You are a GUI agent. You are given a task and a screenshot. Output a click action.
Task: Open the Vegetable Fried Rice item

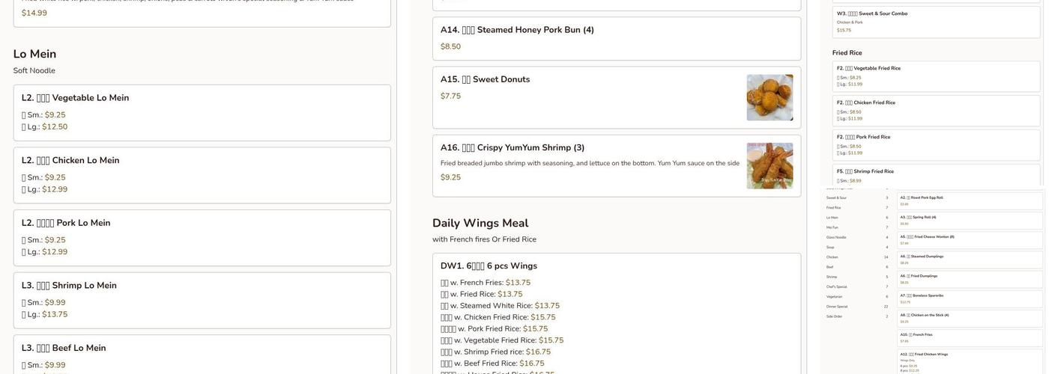[936, 76]
